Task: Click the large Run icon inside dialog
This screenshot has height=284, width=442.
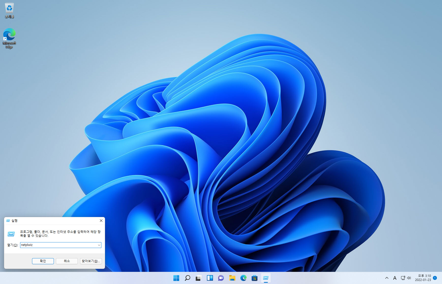Action: coord(11,234)
